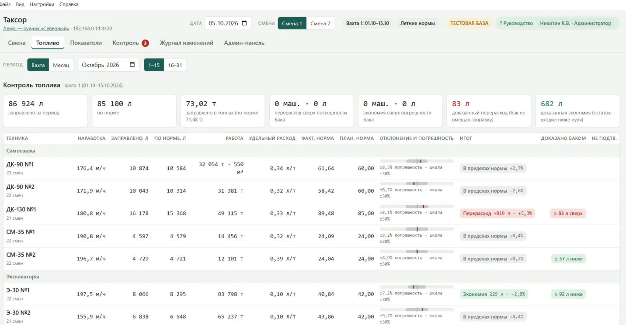This screenshot has width=626, height=325.
Task: Select the Вахта period option
Action: (38, 65)
